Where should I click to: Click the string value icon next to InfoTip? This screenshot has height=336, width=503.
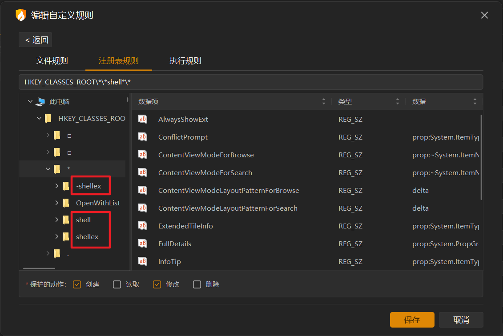(143, 261)
